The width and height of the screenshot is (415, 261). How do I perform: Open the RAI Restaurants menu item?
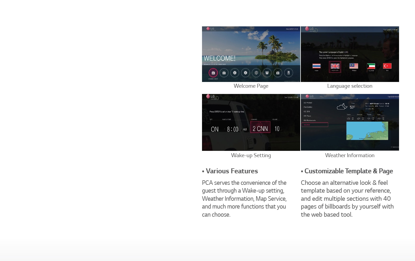[x=310, y=121]
